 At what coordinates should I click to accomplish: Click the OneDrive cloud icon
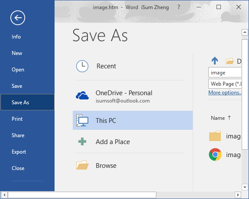coord(82,95)
